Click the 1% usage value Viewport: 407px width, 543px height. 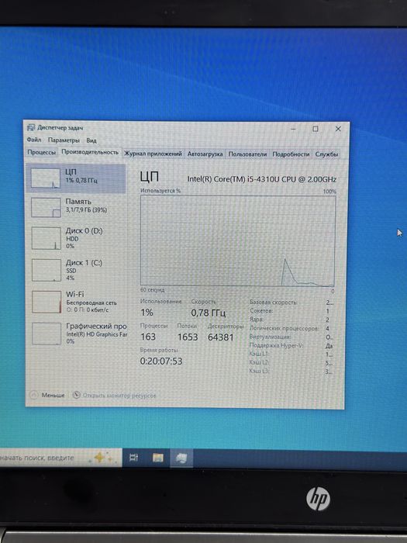[x=147, y=313]
